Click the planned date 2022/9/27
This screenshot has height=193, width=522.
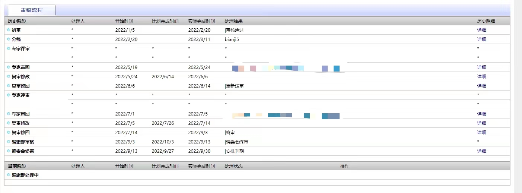coord(163,151)
